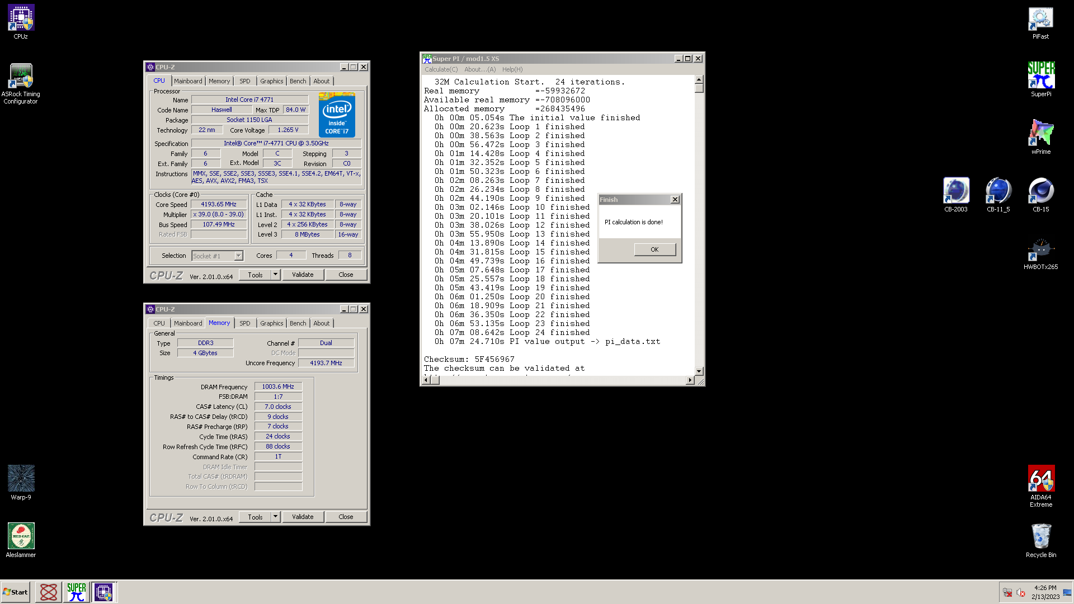Open the CB-2003 Cinebench shortcut

[x=955, y=195]
